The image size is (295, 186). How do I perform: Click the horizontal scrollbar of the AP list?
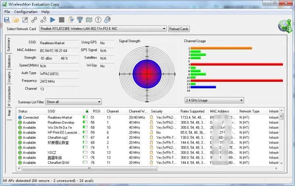pyautogui.click(x=89, y=168)
